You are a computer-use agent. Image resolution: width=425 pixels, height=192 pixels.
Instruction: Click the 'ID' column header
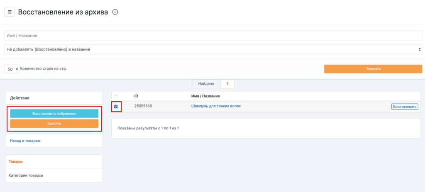pyautogui.click(x=136, y=96)
